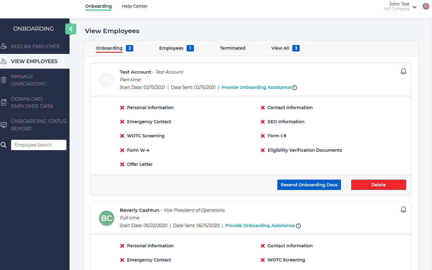
Task: Open Download Employee Data page
Action: point(32,102)
